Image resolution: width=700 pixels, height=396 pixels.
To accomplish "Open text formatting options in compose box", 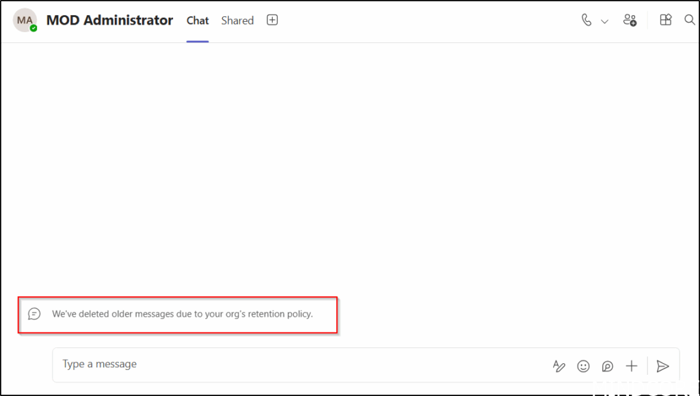I will (559, 366).
